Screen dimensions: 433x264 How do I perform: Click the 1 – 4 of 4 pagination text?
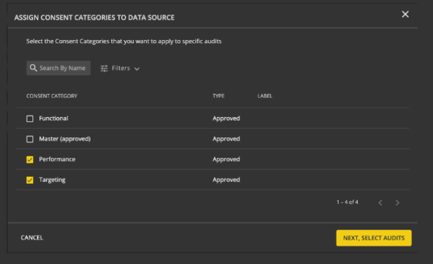click(348, 202)
